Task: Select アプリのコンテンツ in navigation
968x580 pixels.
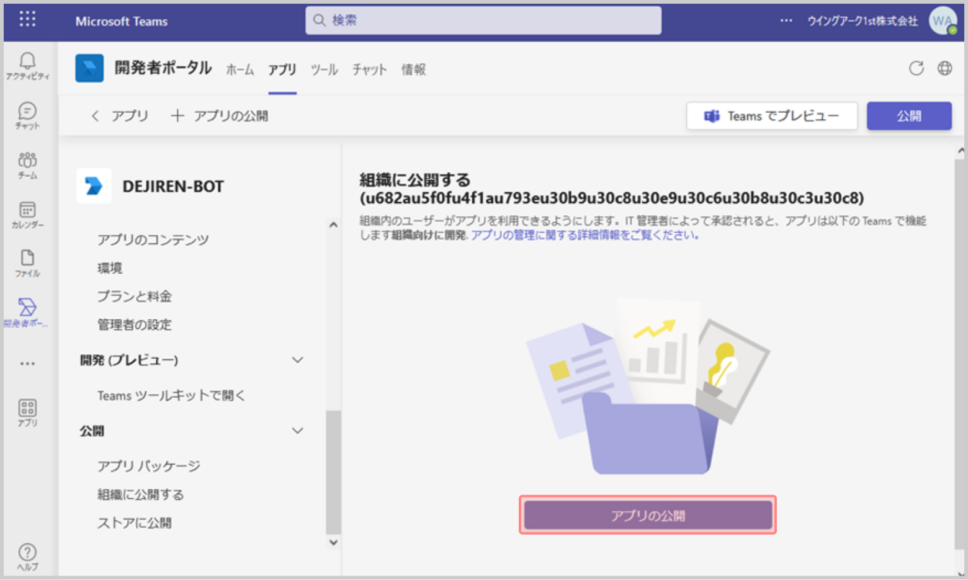Action: tap(153, 239)
